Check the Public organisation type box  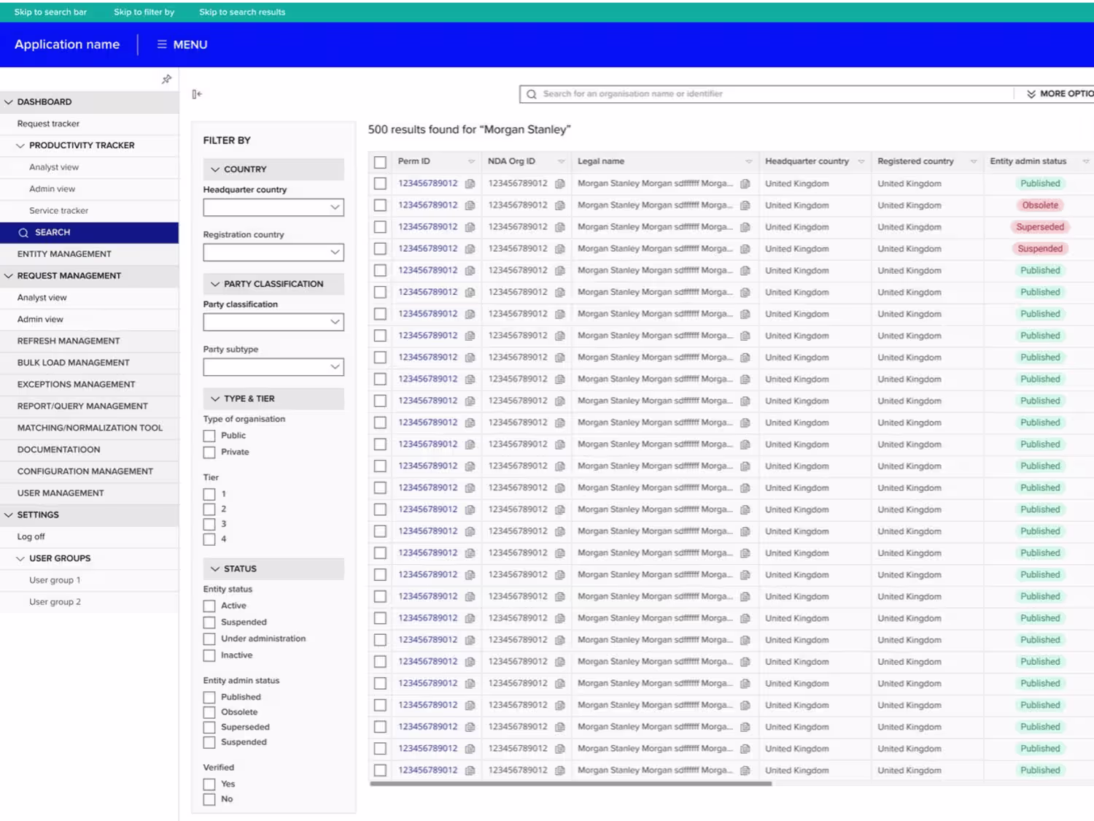[x=209, y=436]
